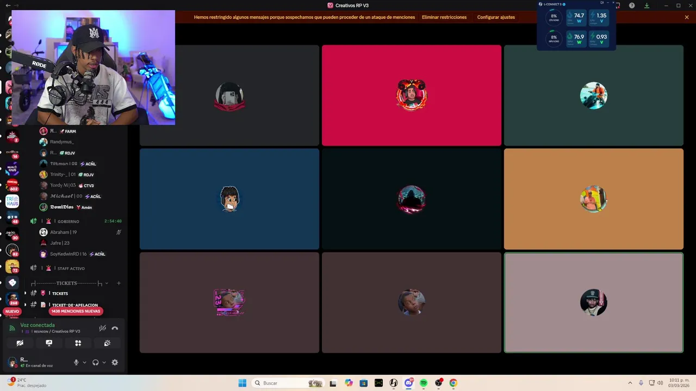The image size is (696, 391).
Task: Click the red-background participant video tile
Action: [x=412, y=96]
